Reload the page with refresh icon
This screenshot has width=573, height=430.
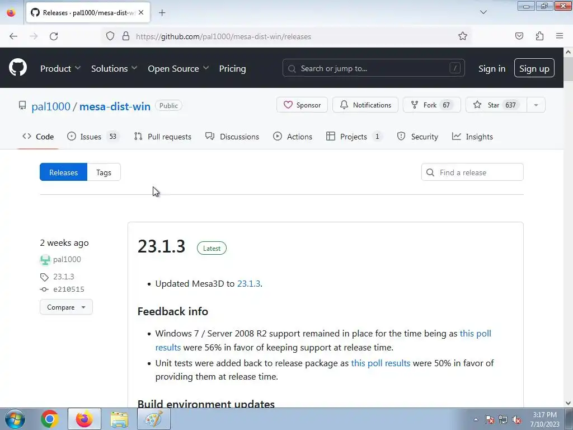click(54, 36)
